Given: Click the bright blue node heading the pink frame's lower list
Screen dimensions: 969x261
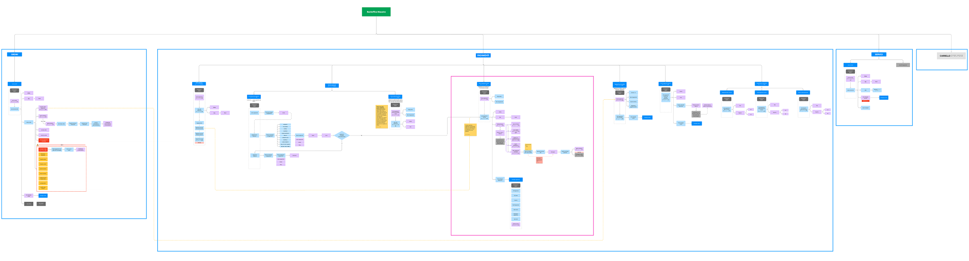Looking at the screenshot, I should click(516, 180).
